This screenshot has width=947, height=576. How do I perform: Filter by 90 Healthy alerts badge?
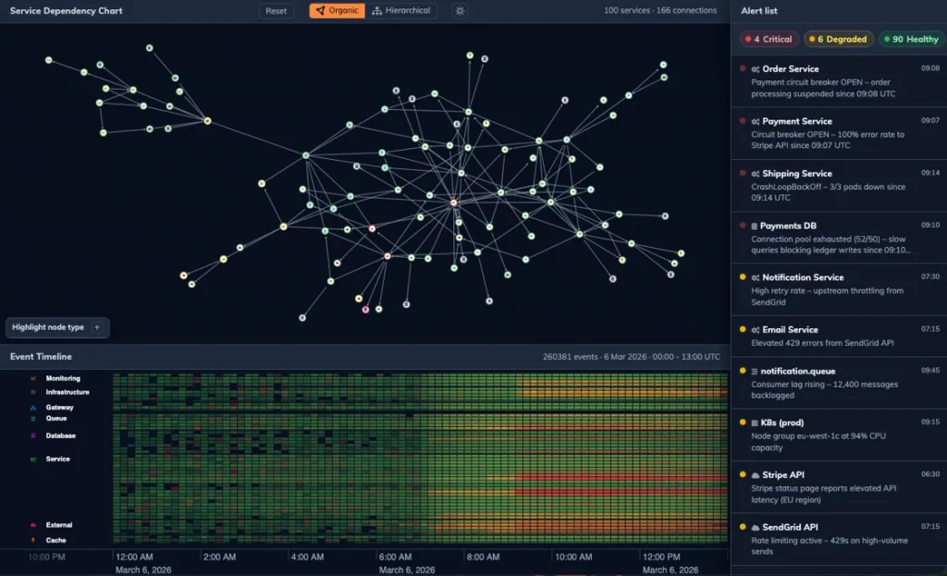(x=911, y=39)
